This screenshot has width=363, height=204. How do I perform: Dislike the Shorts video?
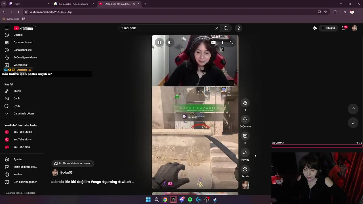click(245, 119)
